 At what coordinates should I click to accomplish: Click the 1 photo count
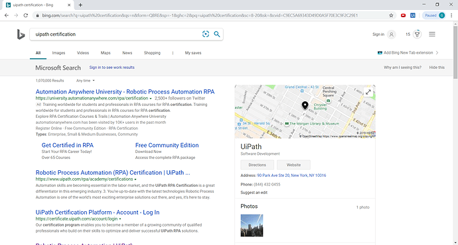363,207
